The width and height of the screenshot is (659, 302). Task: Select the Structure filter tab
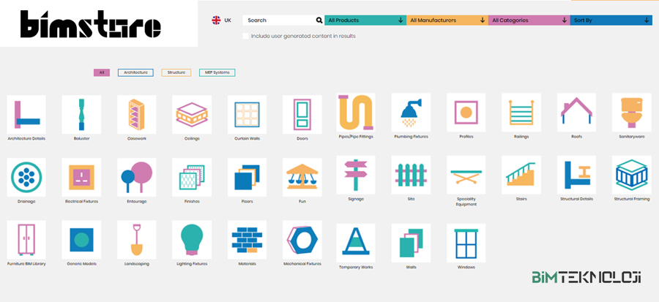pos(176,72)
